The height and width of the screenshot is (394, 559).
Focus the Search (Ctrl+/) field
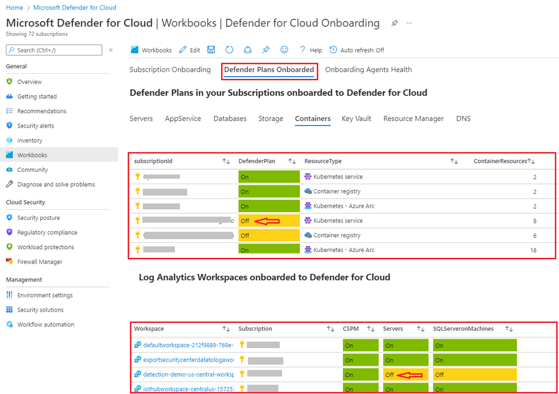tap(54, 50)
